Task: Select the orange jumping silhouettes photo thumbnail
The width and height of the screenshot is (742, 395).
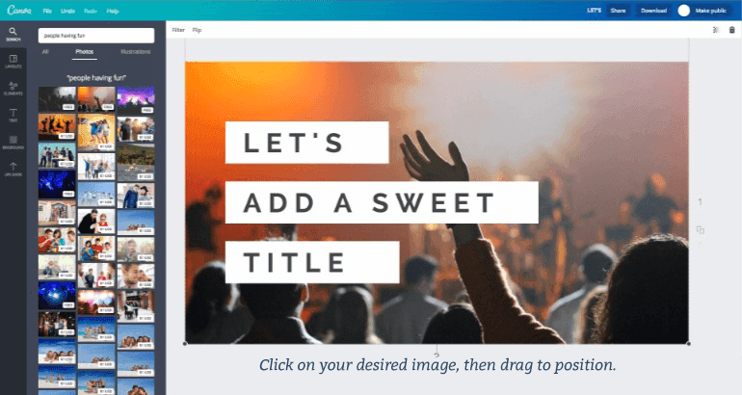Action: click(57, 127)
